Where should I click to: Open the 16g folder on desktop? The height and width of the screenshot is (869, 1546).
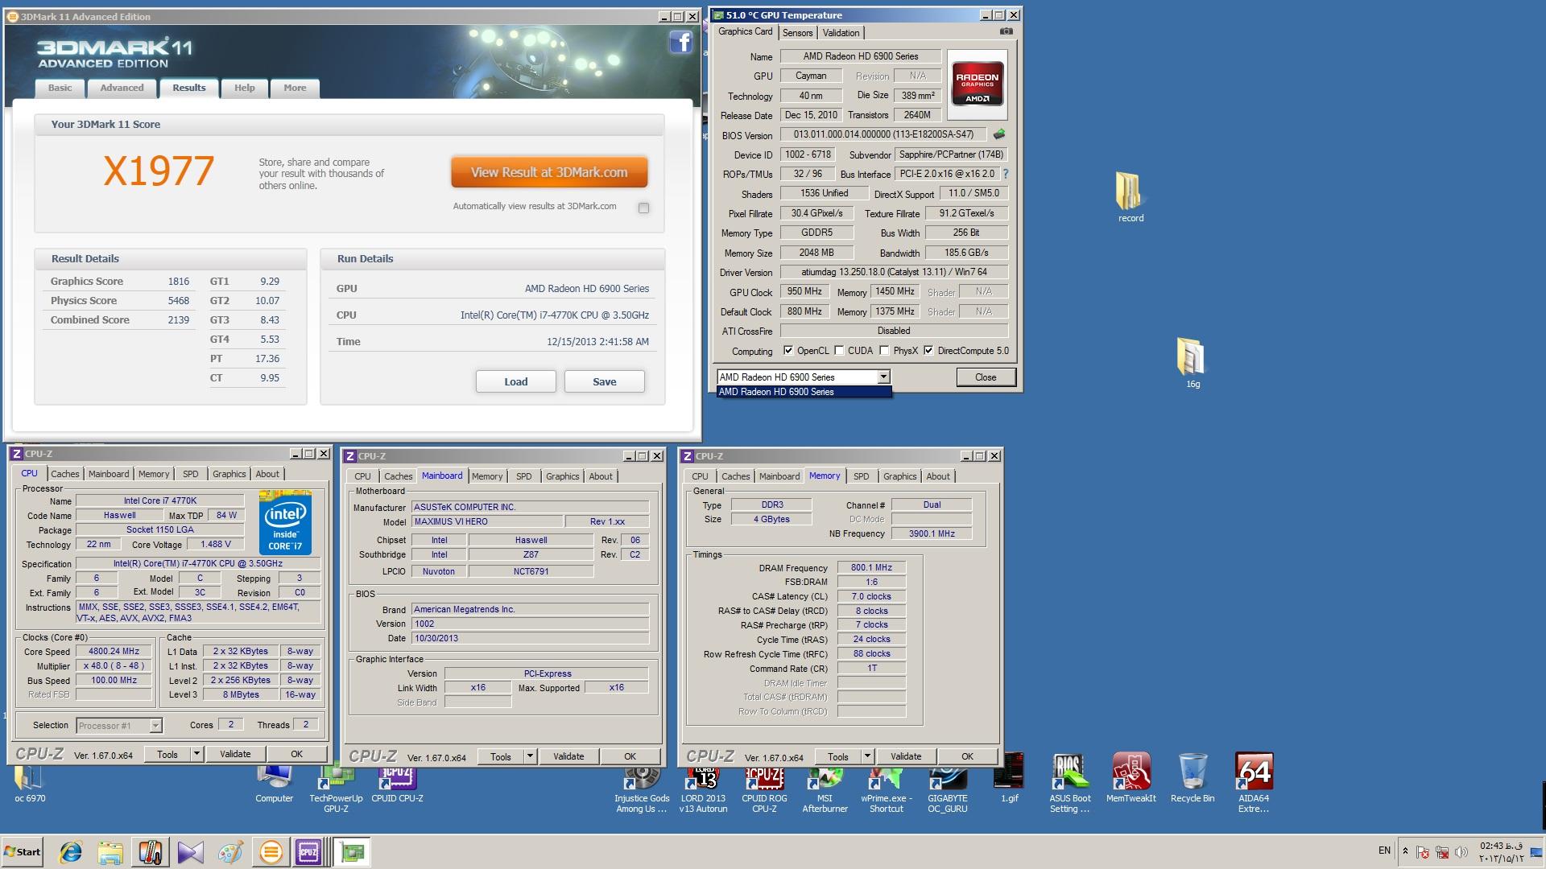click(1192, 363)
